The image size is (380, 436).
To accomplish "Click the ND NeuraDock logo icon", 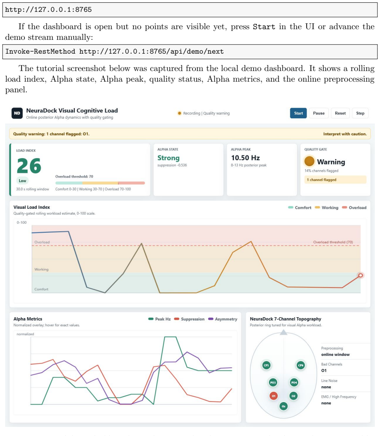I will tap(17, 113).
